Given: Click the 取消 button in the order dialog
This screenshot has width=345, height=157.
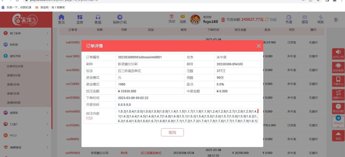Looking at the screenshot, I should coord(173,132).
